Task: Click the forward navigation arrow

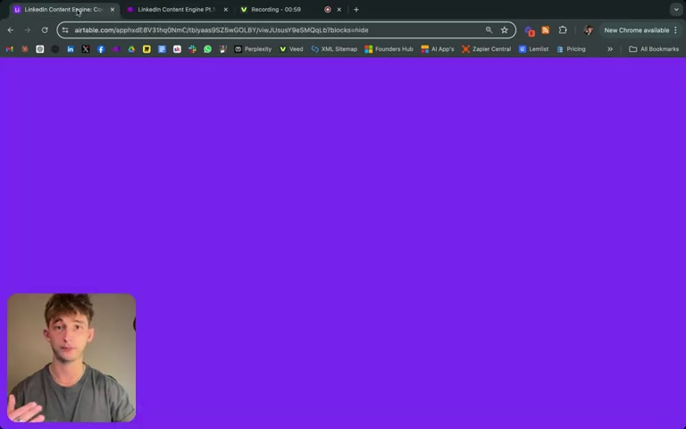Action: (28, 30)
